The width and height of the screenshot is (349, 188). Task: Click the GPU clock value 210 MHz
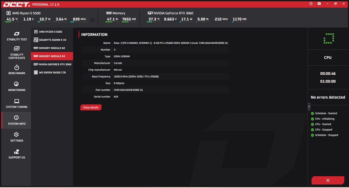tap(221, 19)
